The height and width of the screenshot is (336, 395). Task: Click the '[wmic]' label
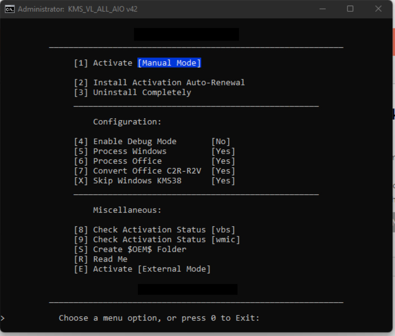point(226,239)
